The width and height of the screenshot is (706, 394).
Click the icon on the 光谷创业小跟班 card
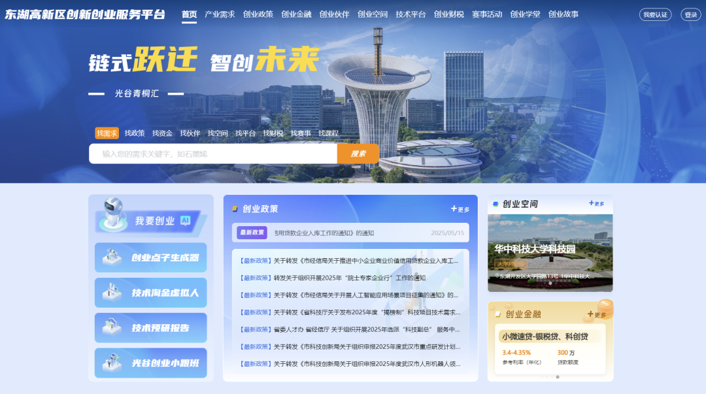tap(112, 363)
